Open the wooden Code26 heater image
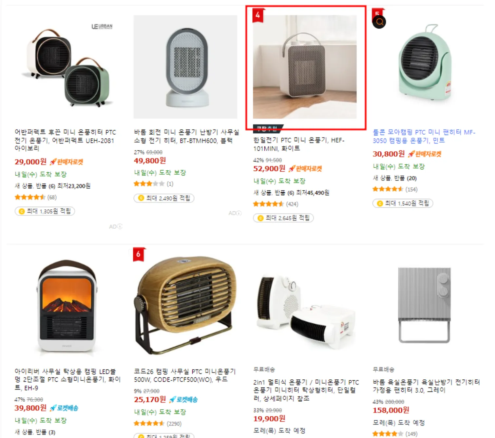 pyautogui.click(x=185, y=305)
